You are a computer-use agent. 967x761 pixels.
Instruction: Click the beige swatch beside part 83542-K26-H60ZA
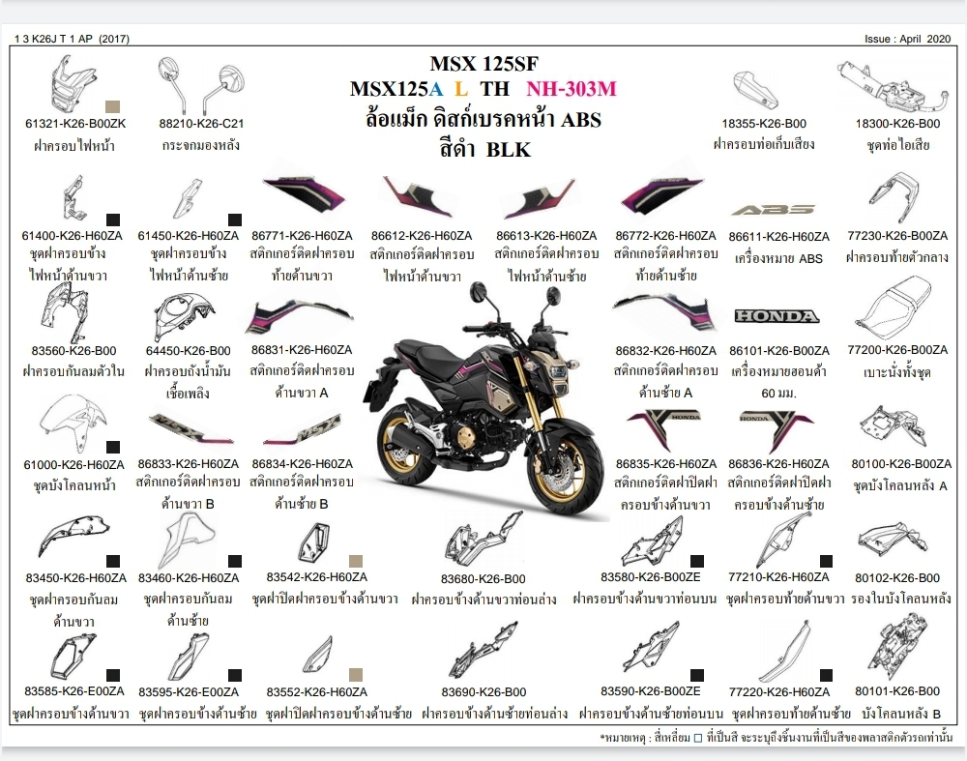click(356, 561)
